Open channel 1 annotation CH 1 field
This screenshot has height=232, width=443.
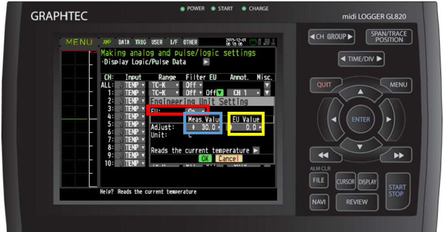pos(245,93)
